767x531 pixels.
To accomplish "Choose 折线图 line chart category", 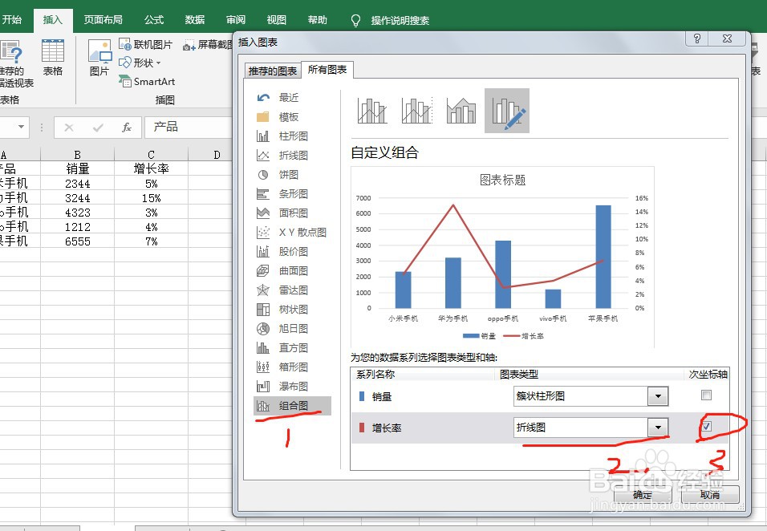I will point(292,156).
